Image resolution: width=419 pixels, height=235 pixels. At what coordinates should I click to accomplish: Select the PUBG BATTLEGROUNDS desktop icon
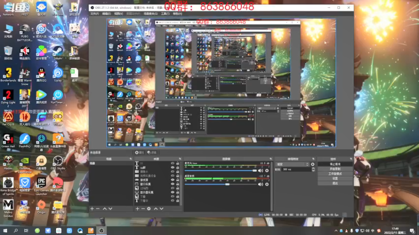tap(25, 32)
